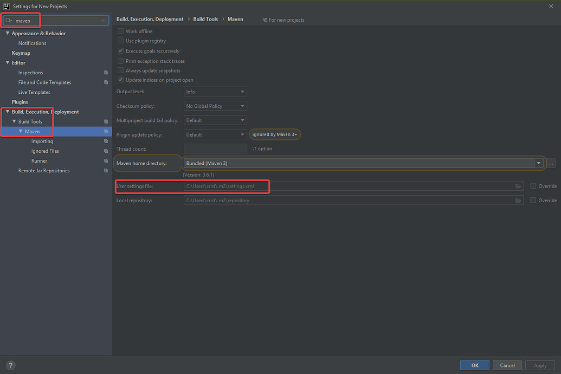
Task: Click the Help question mark icon
Action: tap(10, 365)
